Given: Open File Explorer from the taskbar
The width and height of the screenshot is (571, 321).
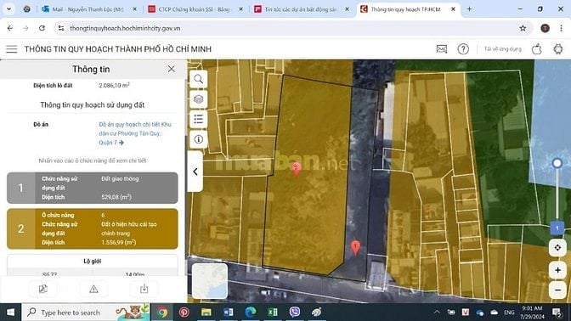Looking at the screenshot, I should tap(206, 313).
